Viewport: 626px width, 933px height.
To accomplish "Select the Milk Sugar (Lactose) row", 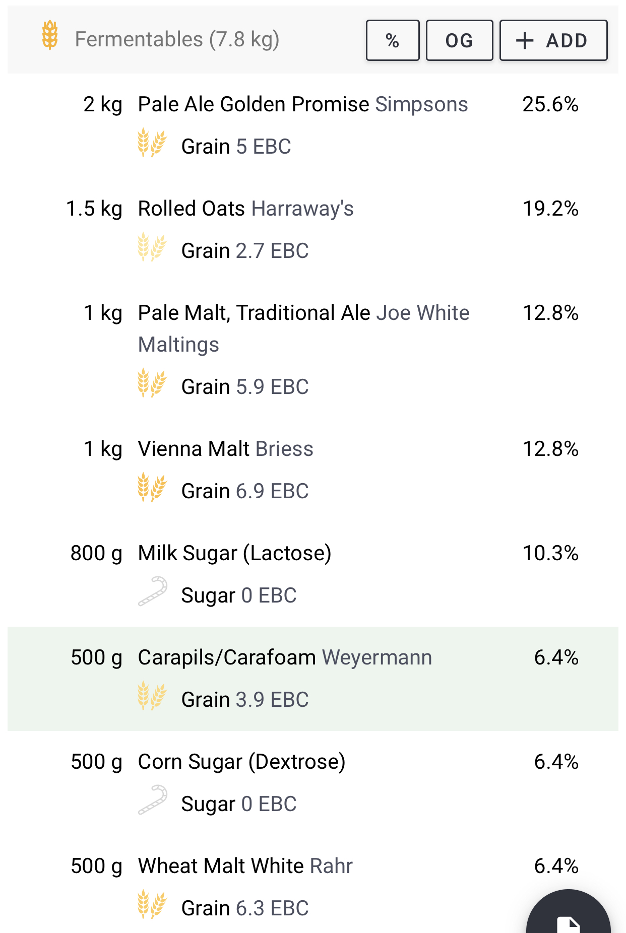I will [313, 574].
